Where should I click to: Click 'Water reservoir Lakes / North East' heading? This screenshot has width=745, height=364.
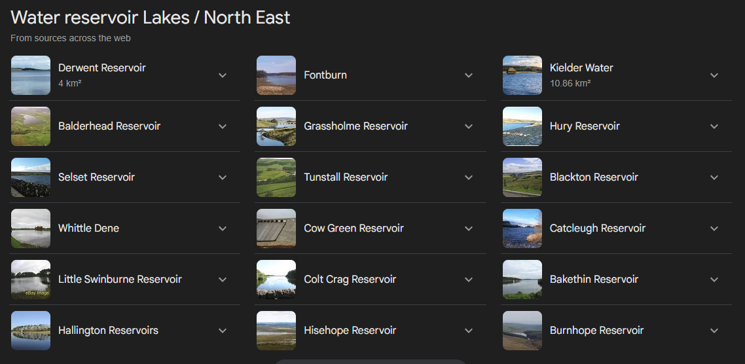click(150, 18)
